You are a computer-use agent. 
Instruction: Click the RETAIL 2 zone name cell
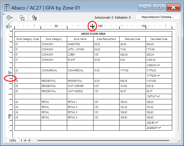click(80, 107)
